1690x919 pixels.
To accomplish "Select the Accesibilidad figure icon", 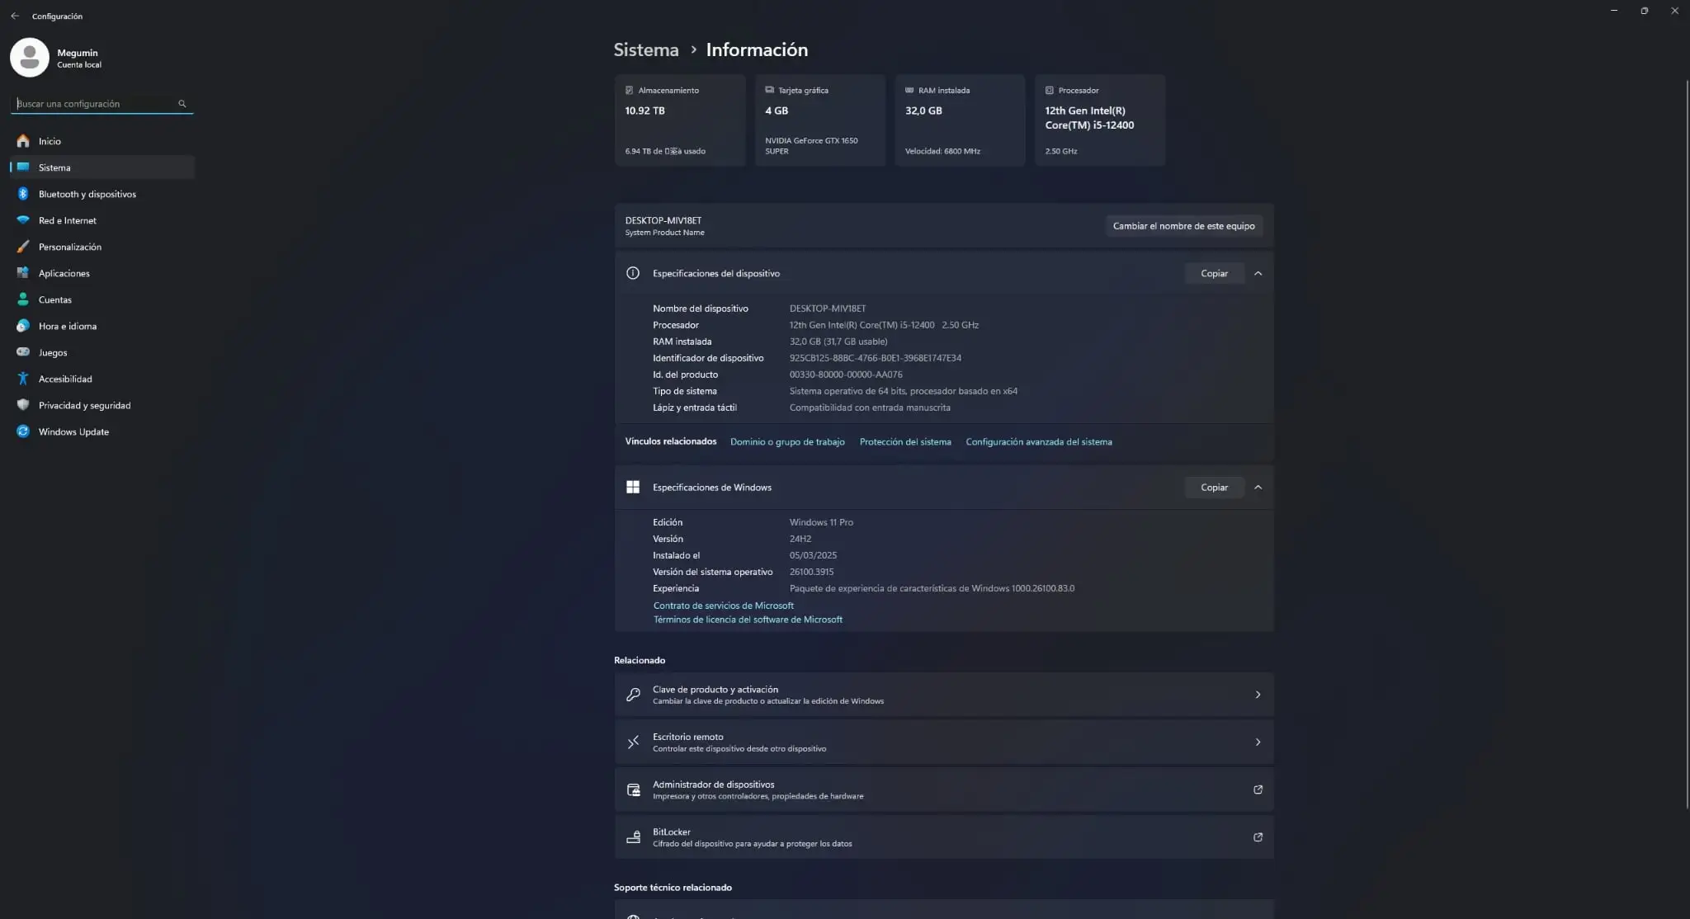I will [23, 379].
